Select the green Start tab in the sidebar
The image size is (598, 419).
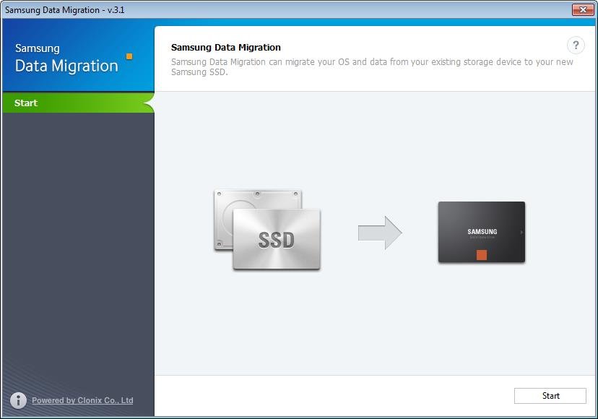coord(77,103)
